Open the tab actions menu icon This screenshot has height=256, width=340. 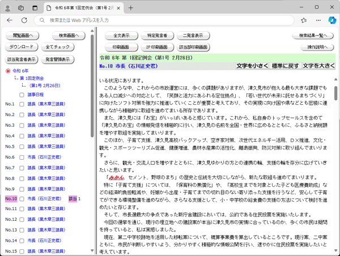[x=35, y=8]
